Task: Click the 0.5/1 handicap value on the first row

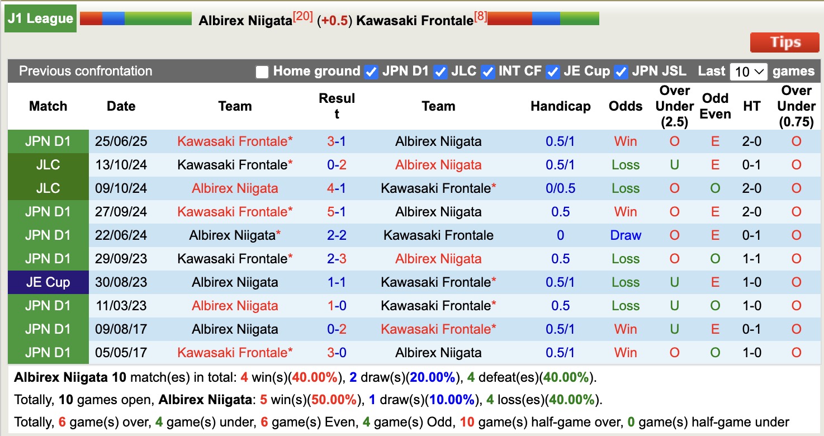Action: 561,141
